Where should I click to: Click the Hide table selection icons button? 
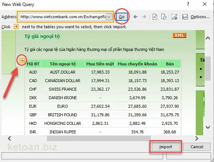point(174,17)
